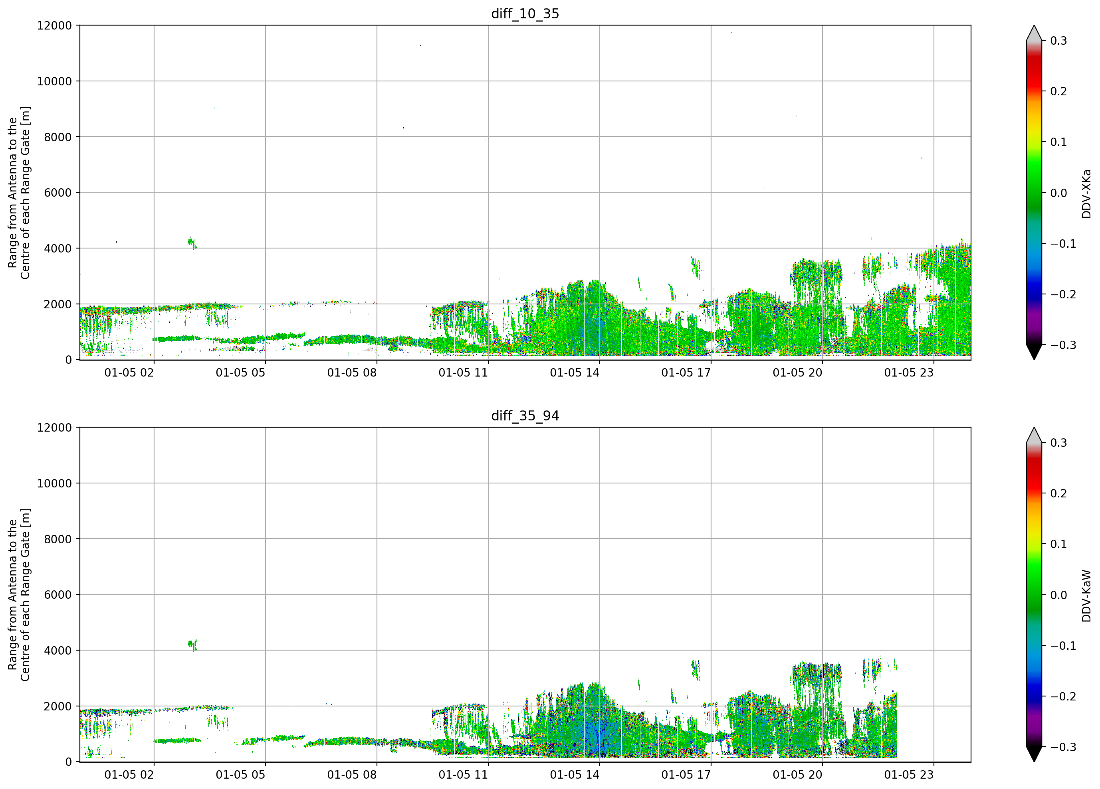Click the diff_35_94 plot title
Screen dimensions: 1100x789
tap(525, 416)
